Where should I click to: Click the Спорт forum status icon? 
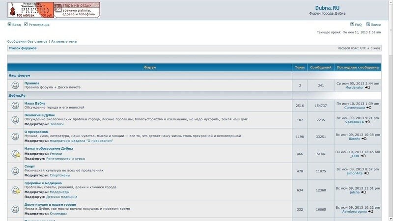coord(15,170)
